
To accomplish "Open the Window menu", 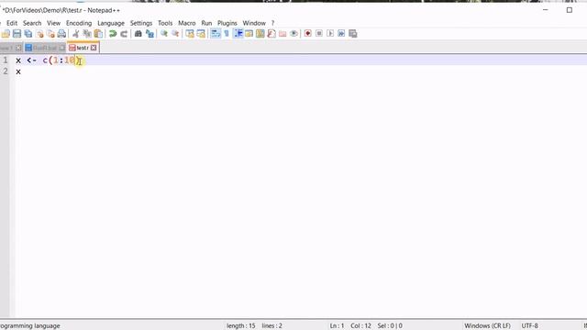I will [254, 23].
